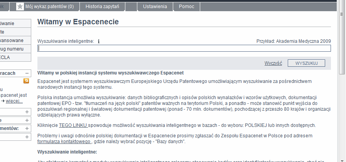
Task: Expand the plus section just below więcej link
Action: click(27, 112)
